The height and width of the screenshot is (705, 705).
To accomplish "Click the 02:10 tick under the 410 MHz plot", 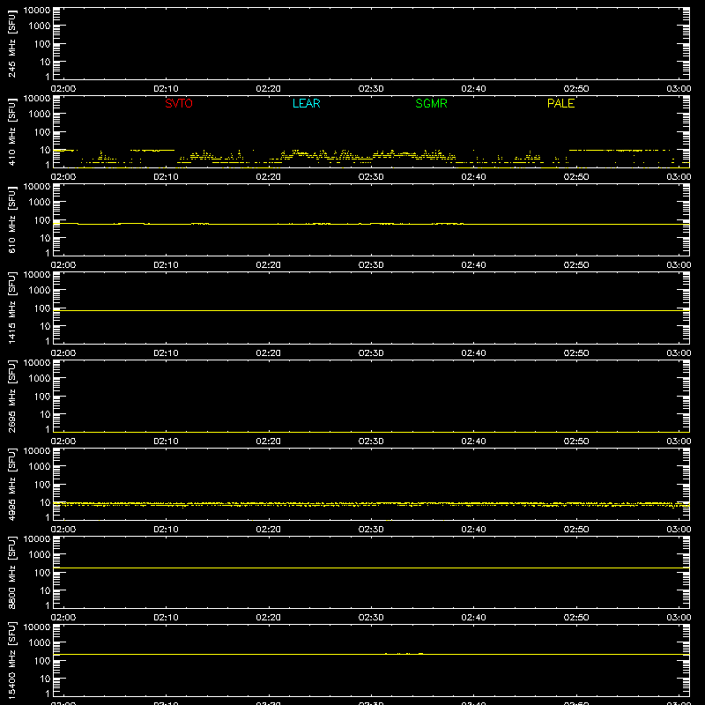I will pos(166,177).
